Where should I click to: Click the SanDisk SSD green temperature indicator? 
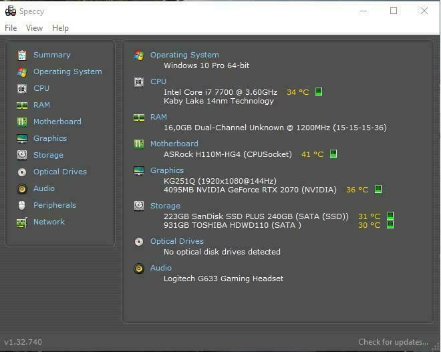[390, 216]
